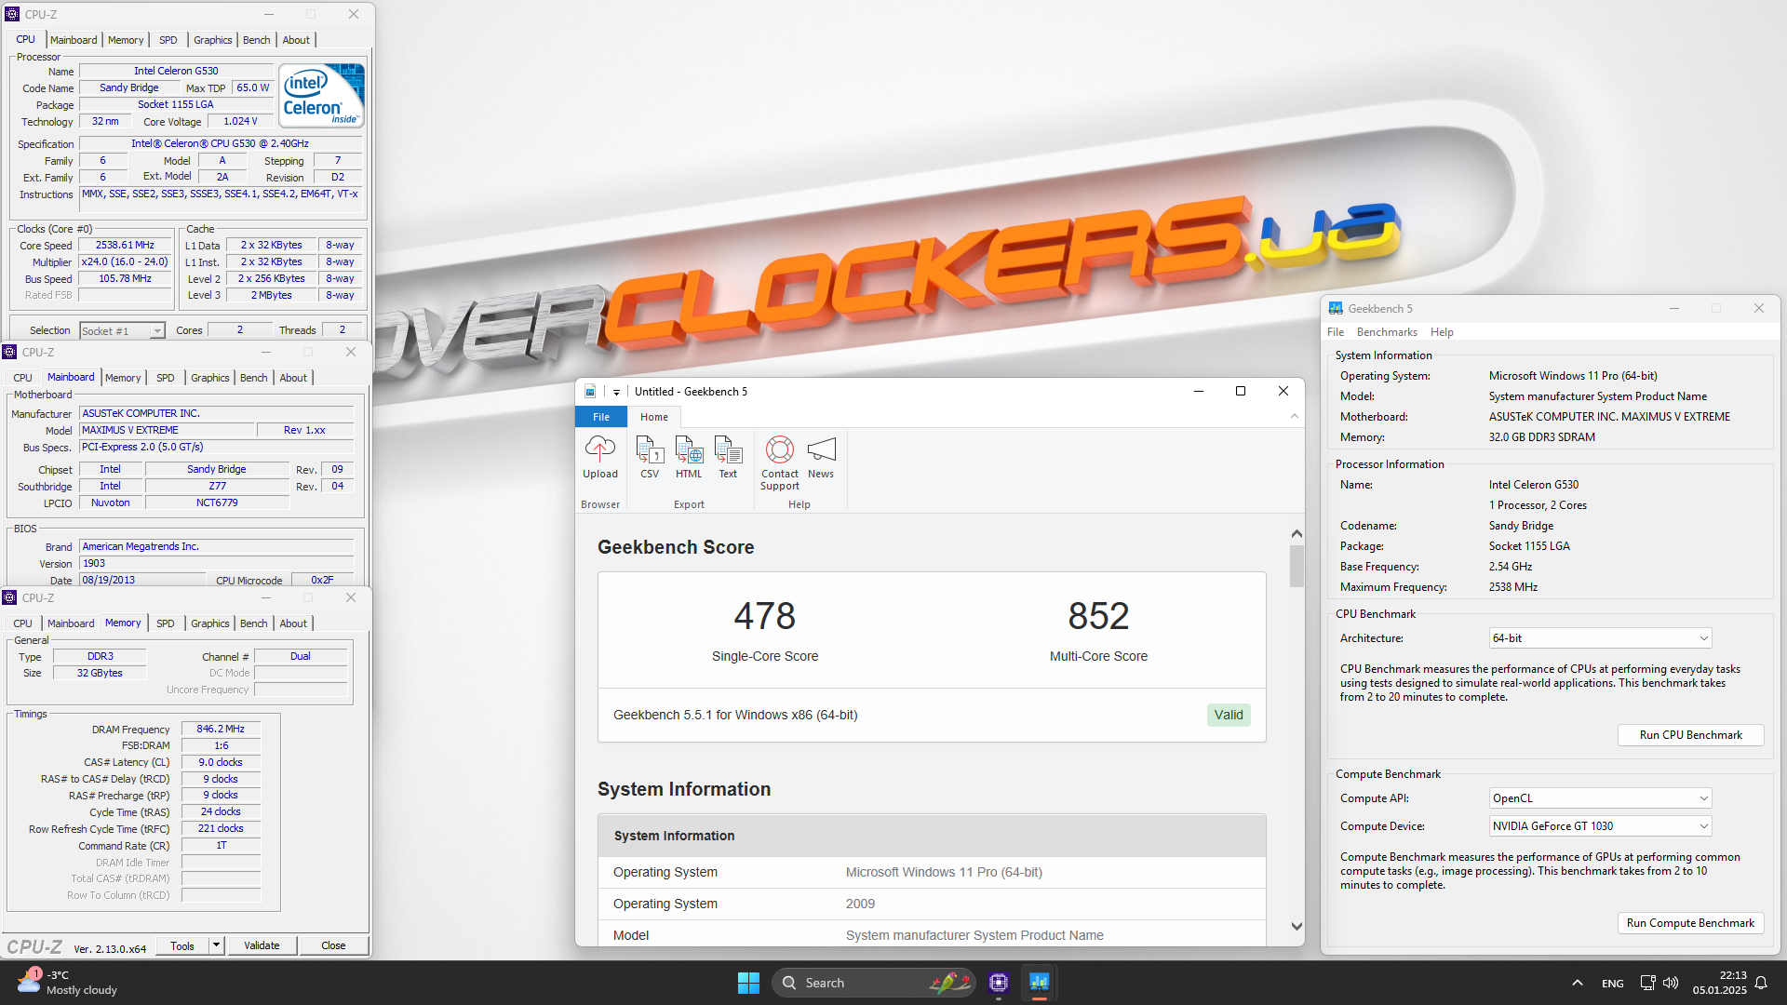Click the Validate button in CPU-Z
The width and height of the screenshot is (1787, 1005).
262,945
